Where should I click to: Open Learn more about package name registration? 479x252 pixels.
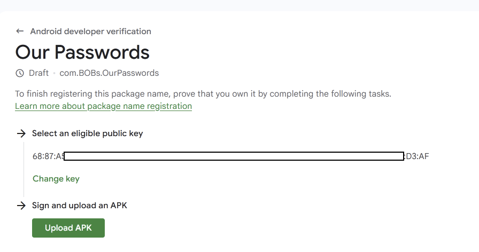point(103,106)
